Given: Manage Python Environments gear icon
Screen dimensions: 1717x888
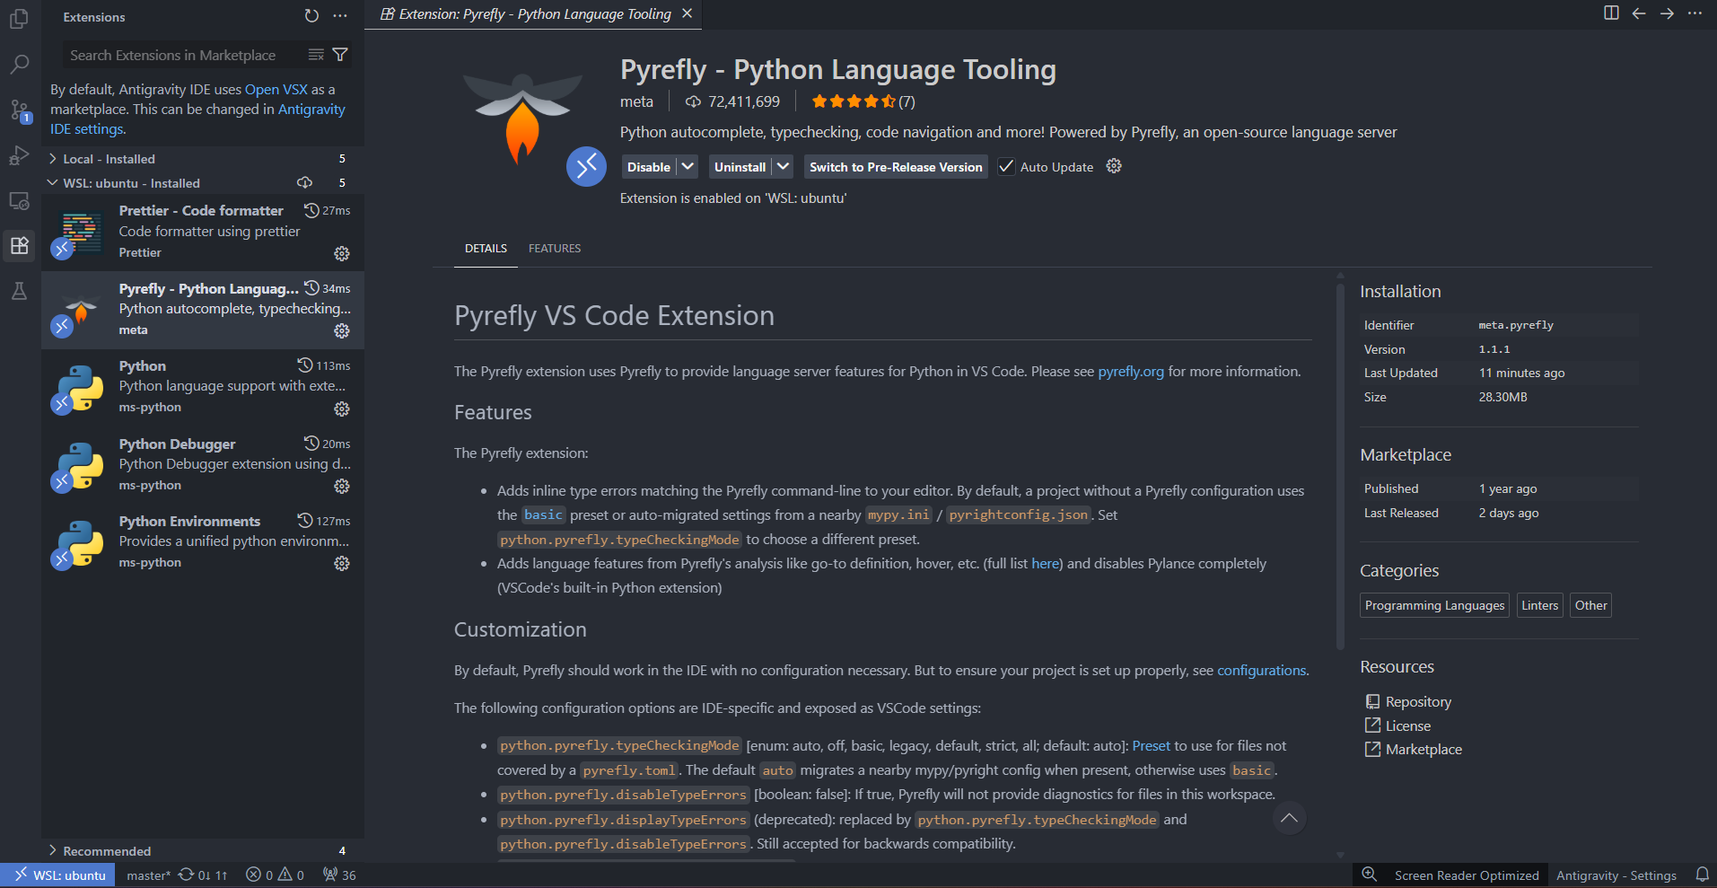Looking at the screenshot, I should tap(342, 563).
